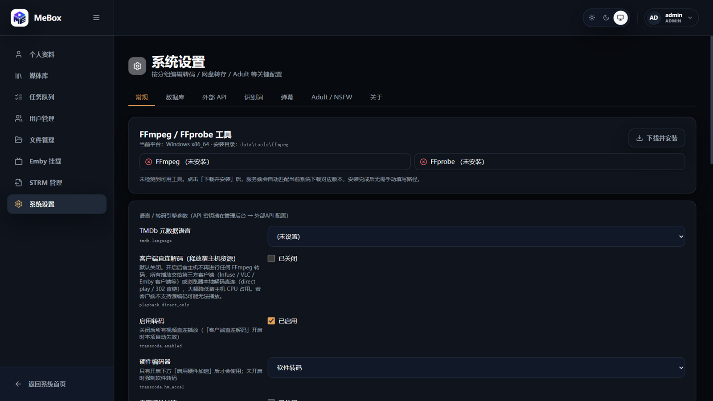Image resolution: width=713 pixels, height=401 pixels.
Task: Click FFprobe (未安装) status text
Action: coord(457,162)
